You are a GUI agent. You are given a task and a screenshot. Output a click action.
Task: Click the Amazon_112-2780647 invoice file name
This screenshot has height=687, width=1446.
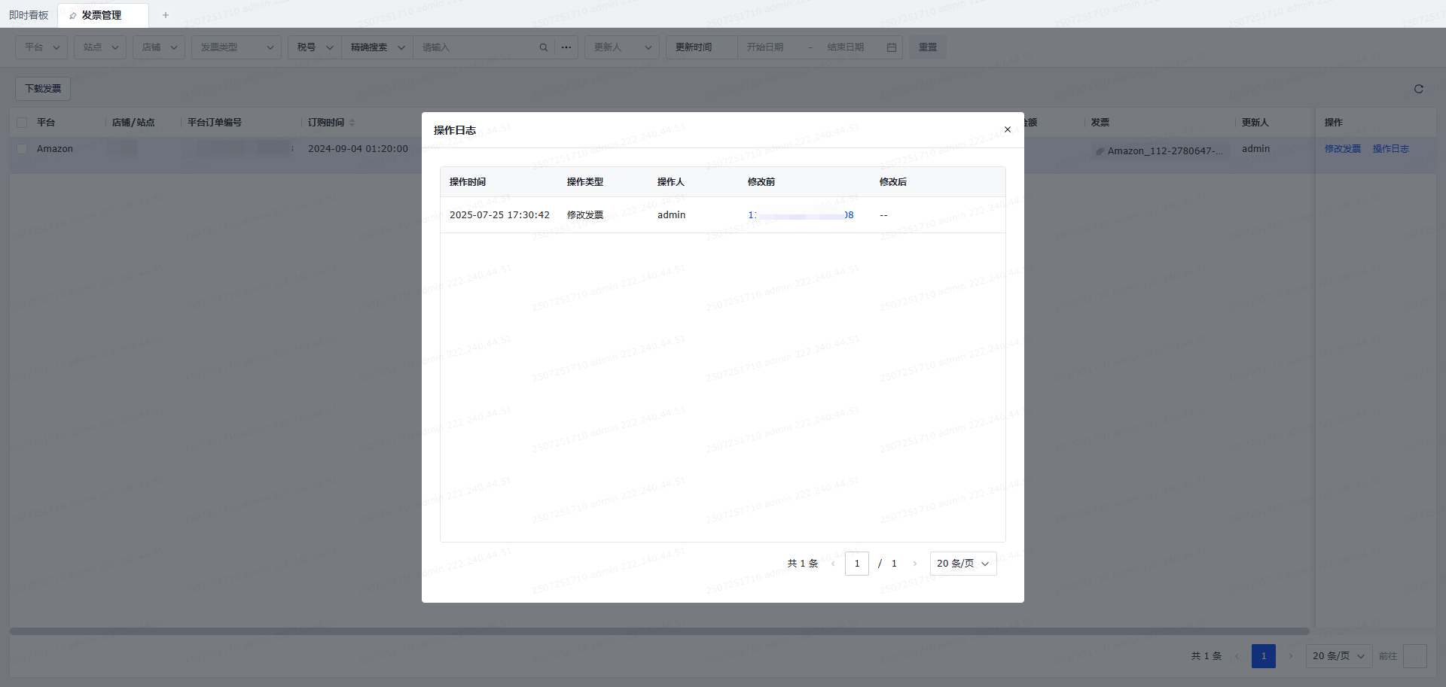pos(1165,151)
